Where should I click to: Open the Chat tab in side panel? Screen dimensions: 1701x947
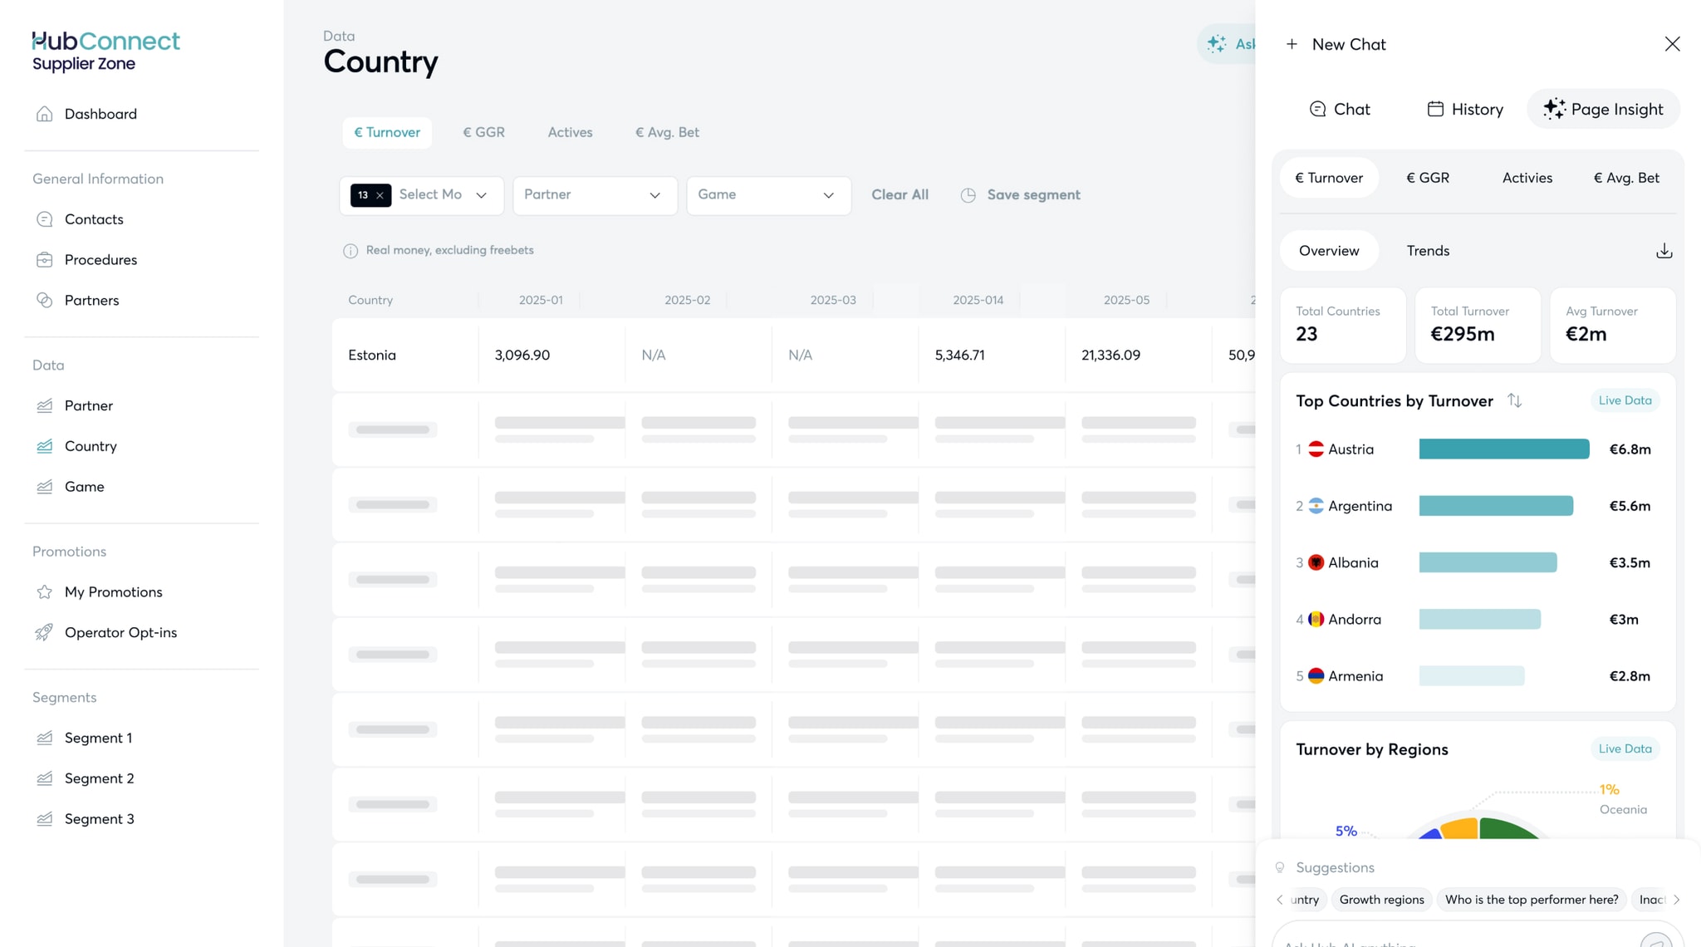coord(1339,110)
